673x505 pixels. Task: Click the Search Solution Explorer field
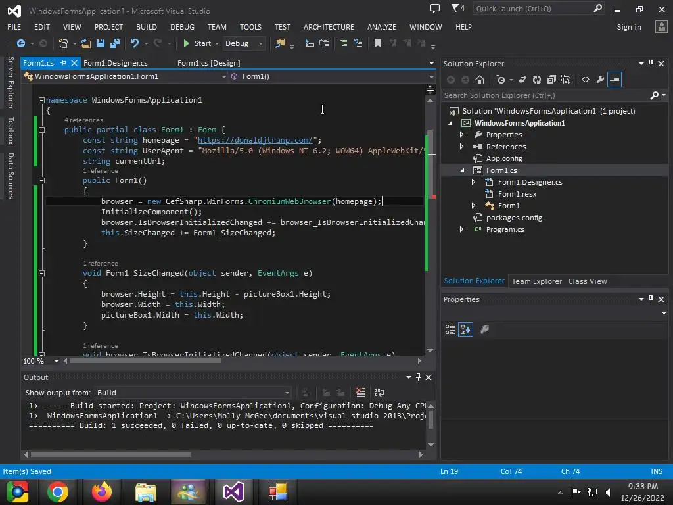coord(553,95)
